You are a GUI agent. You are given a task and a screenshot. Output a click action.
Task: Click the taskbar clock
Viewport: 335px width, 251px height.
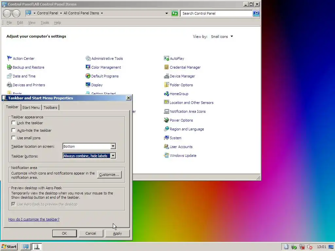tap(321, 247)
